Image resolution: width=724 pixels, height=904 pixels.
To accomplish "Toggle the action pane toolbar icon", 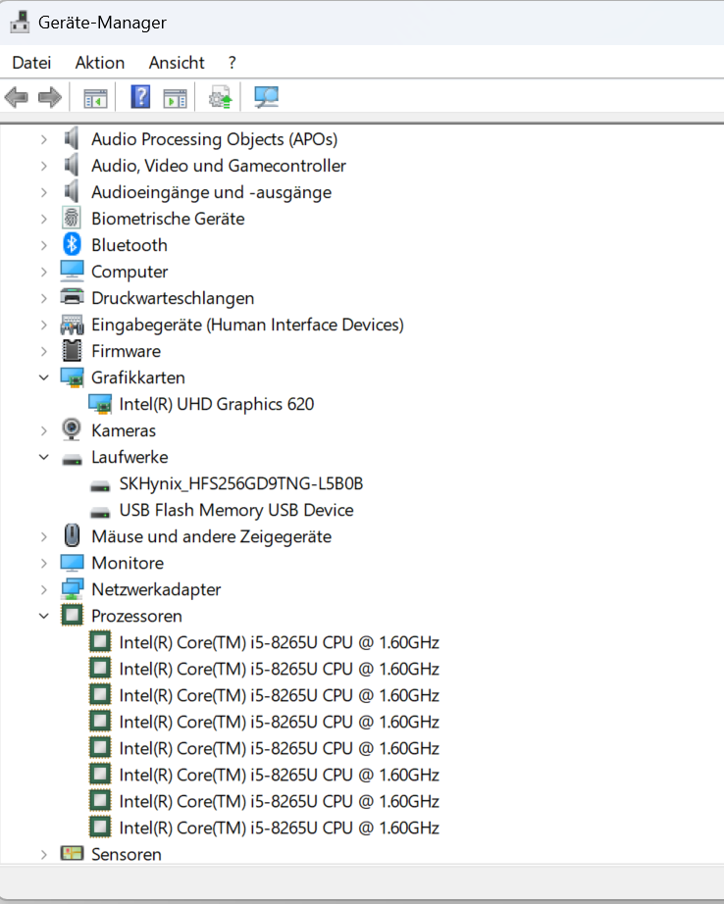I will (x=175, y=97).
